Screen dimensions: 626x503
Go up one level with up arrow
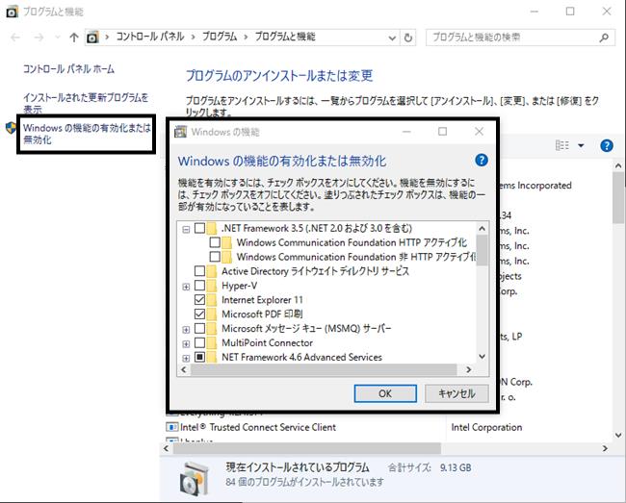click(x=74, y=38)
